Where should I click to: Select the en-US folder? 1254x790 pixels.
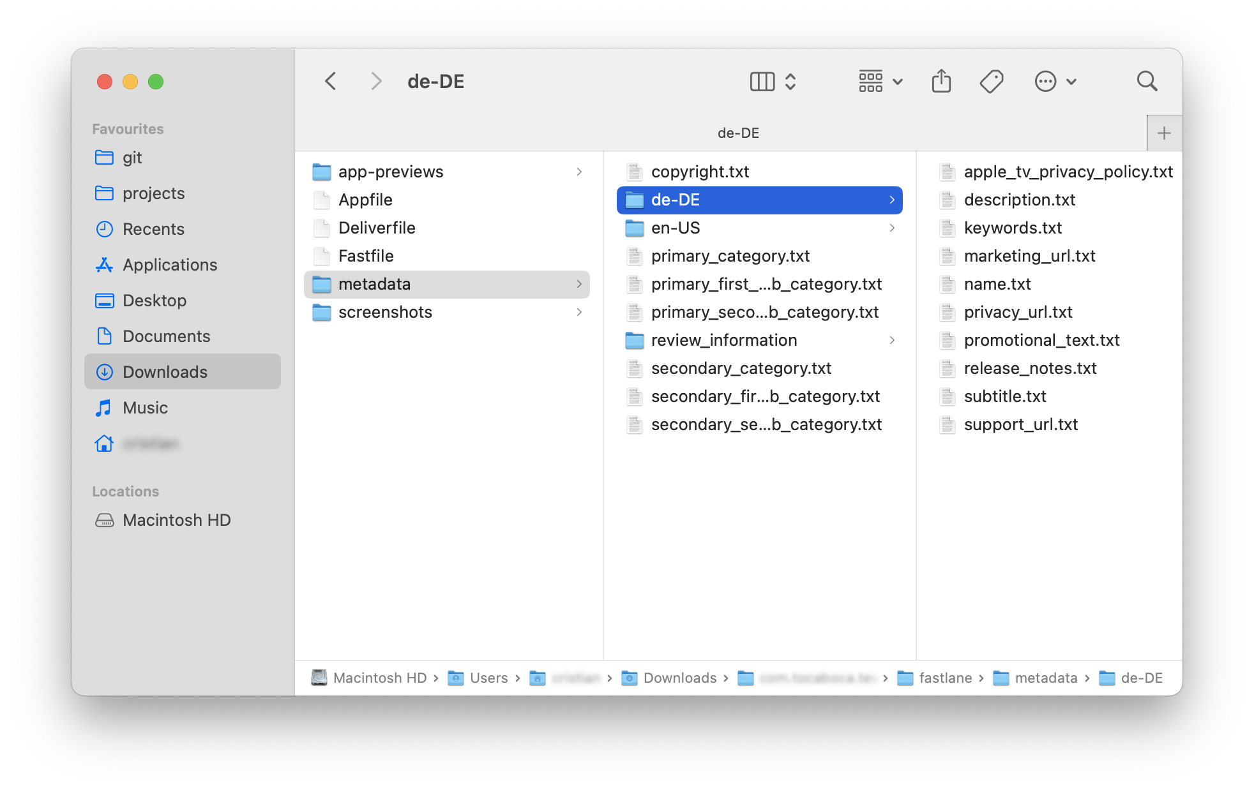(759, 228)
